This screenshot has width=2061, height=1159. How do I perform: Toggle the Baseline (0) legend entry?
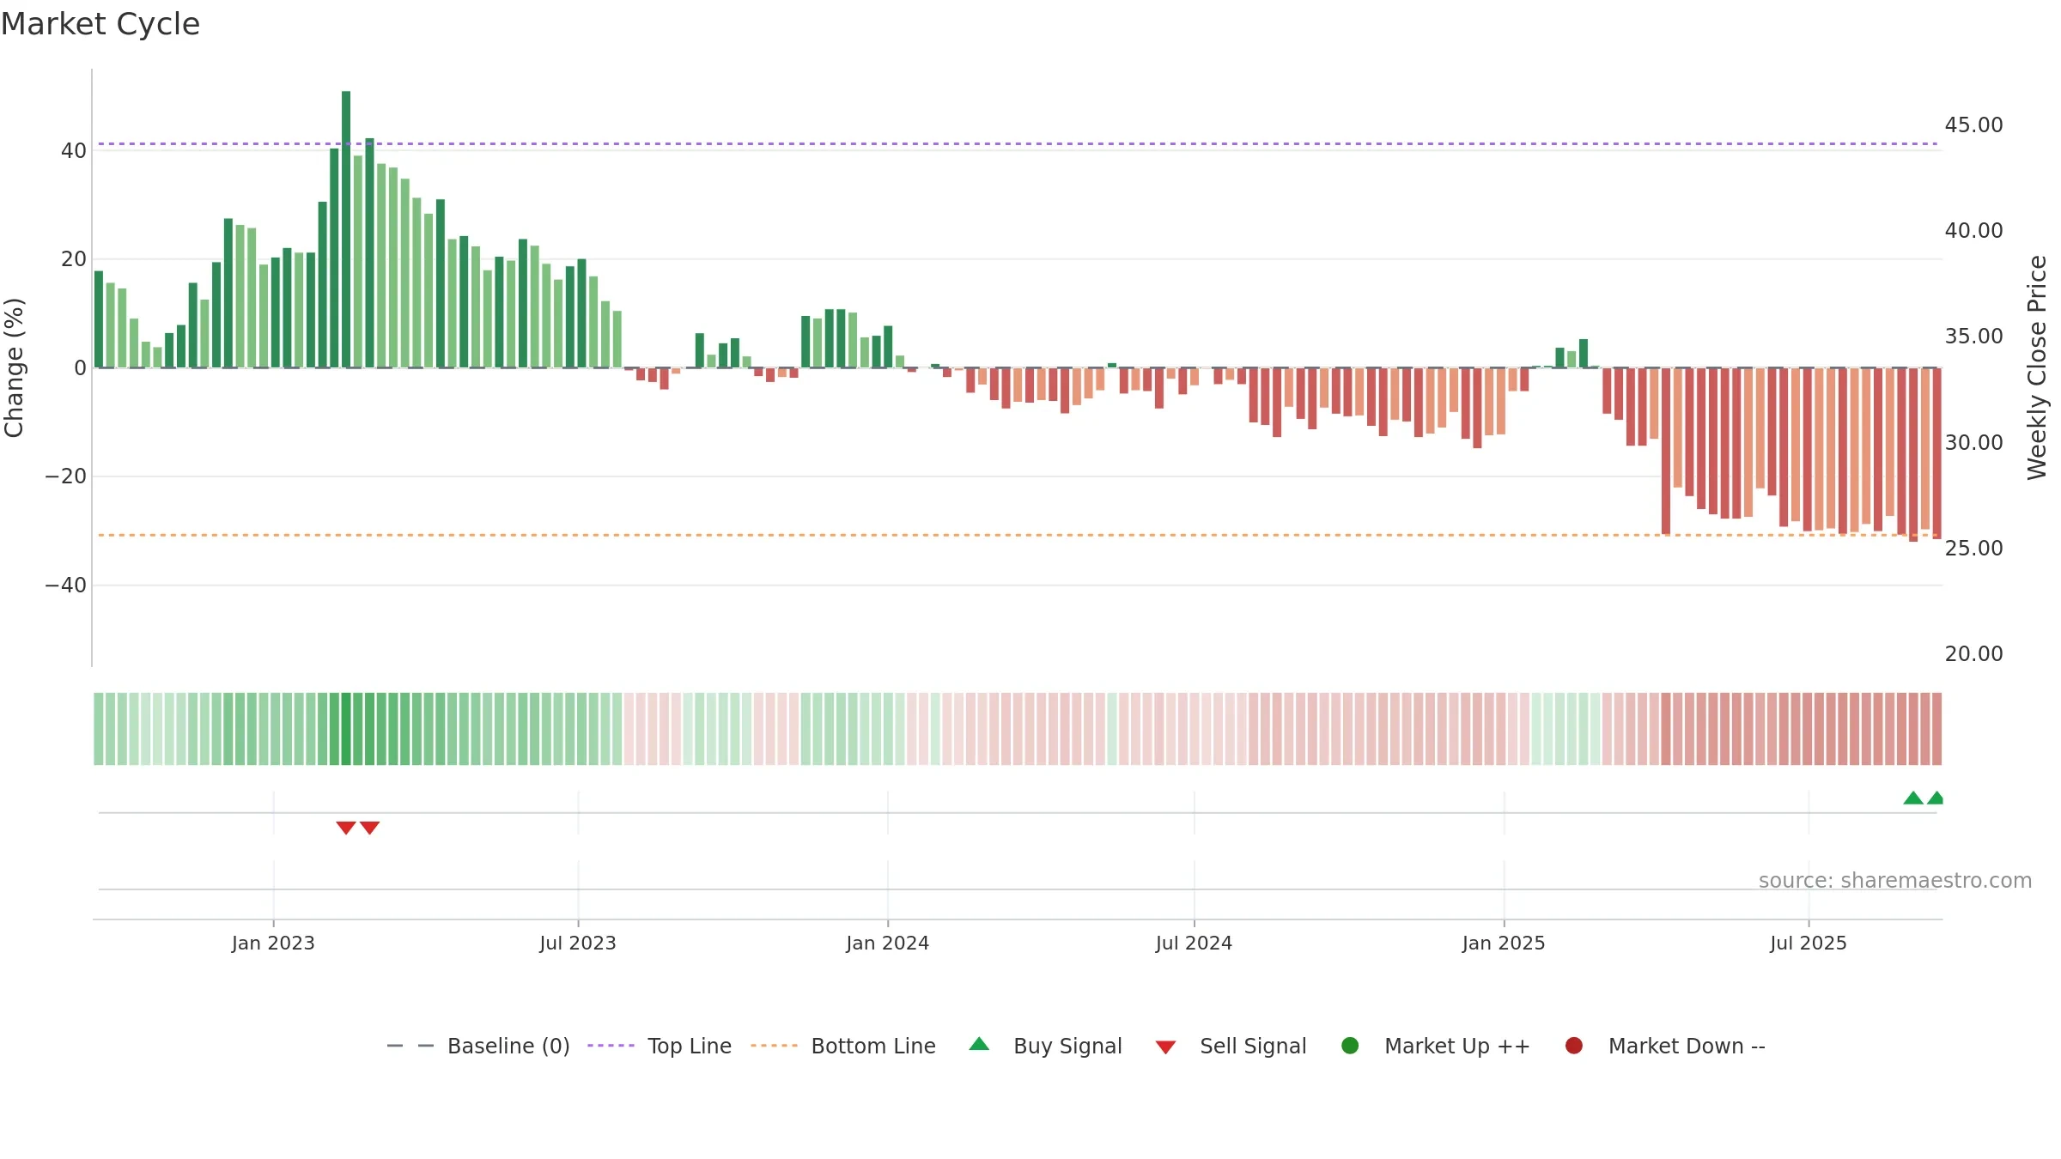coord(478,1046)
